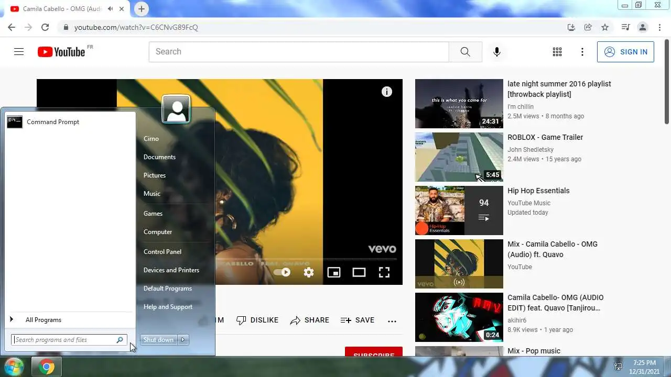The image size is (671, 377).
Task: Click the Windows Start orb
Action: [x=14, y=367]
